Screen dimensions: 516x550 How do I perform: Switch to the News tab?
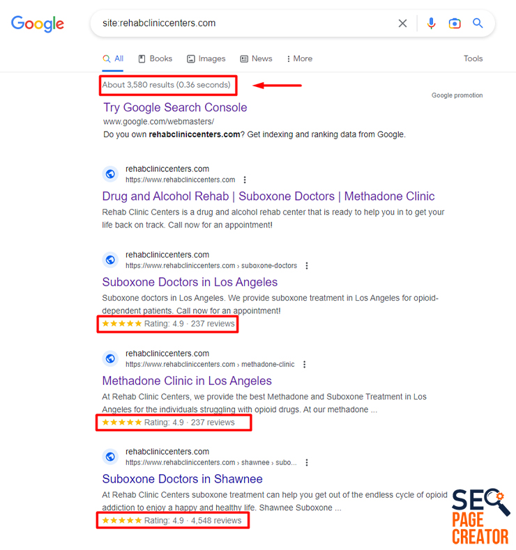pos(257,58)
